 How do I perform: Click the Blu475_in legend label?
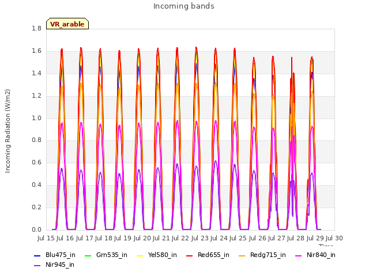(x=61, y=255)
